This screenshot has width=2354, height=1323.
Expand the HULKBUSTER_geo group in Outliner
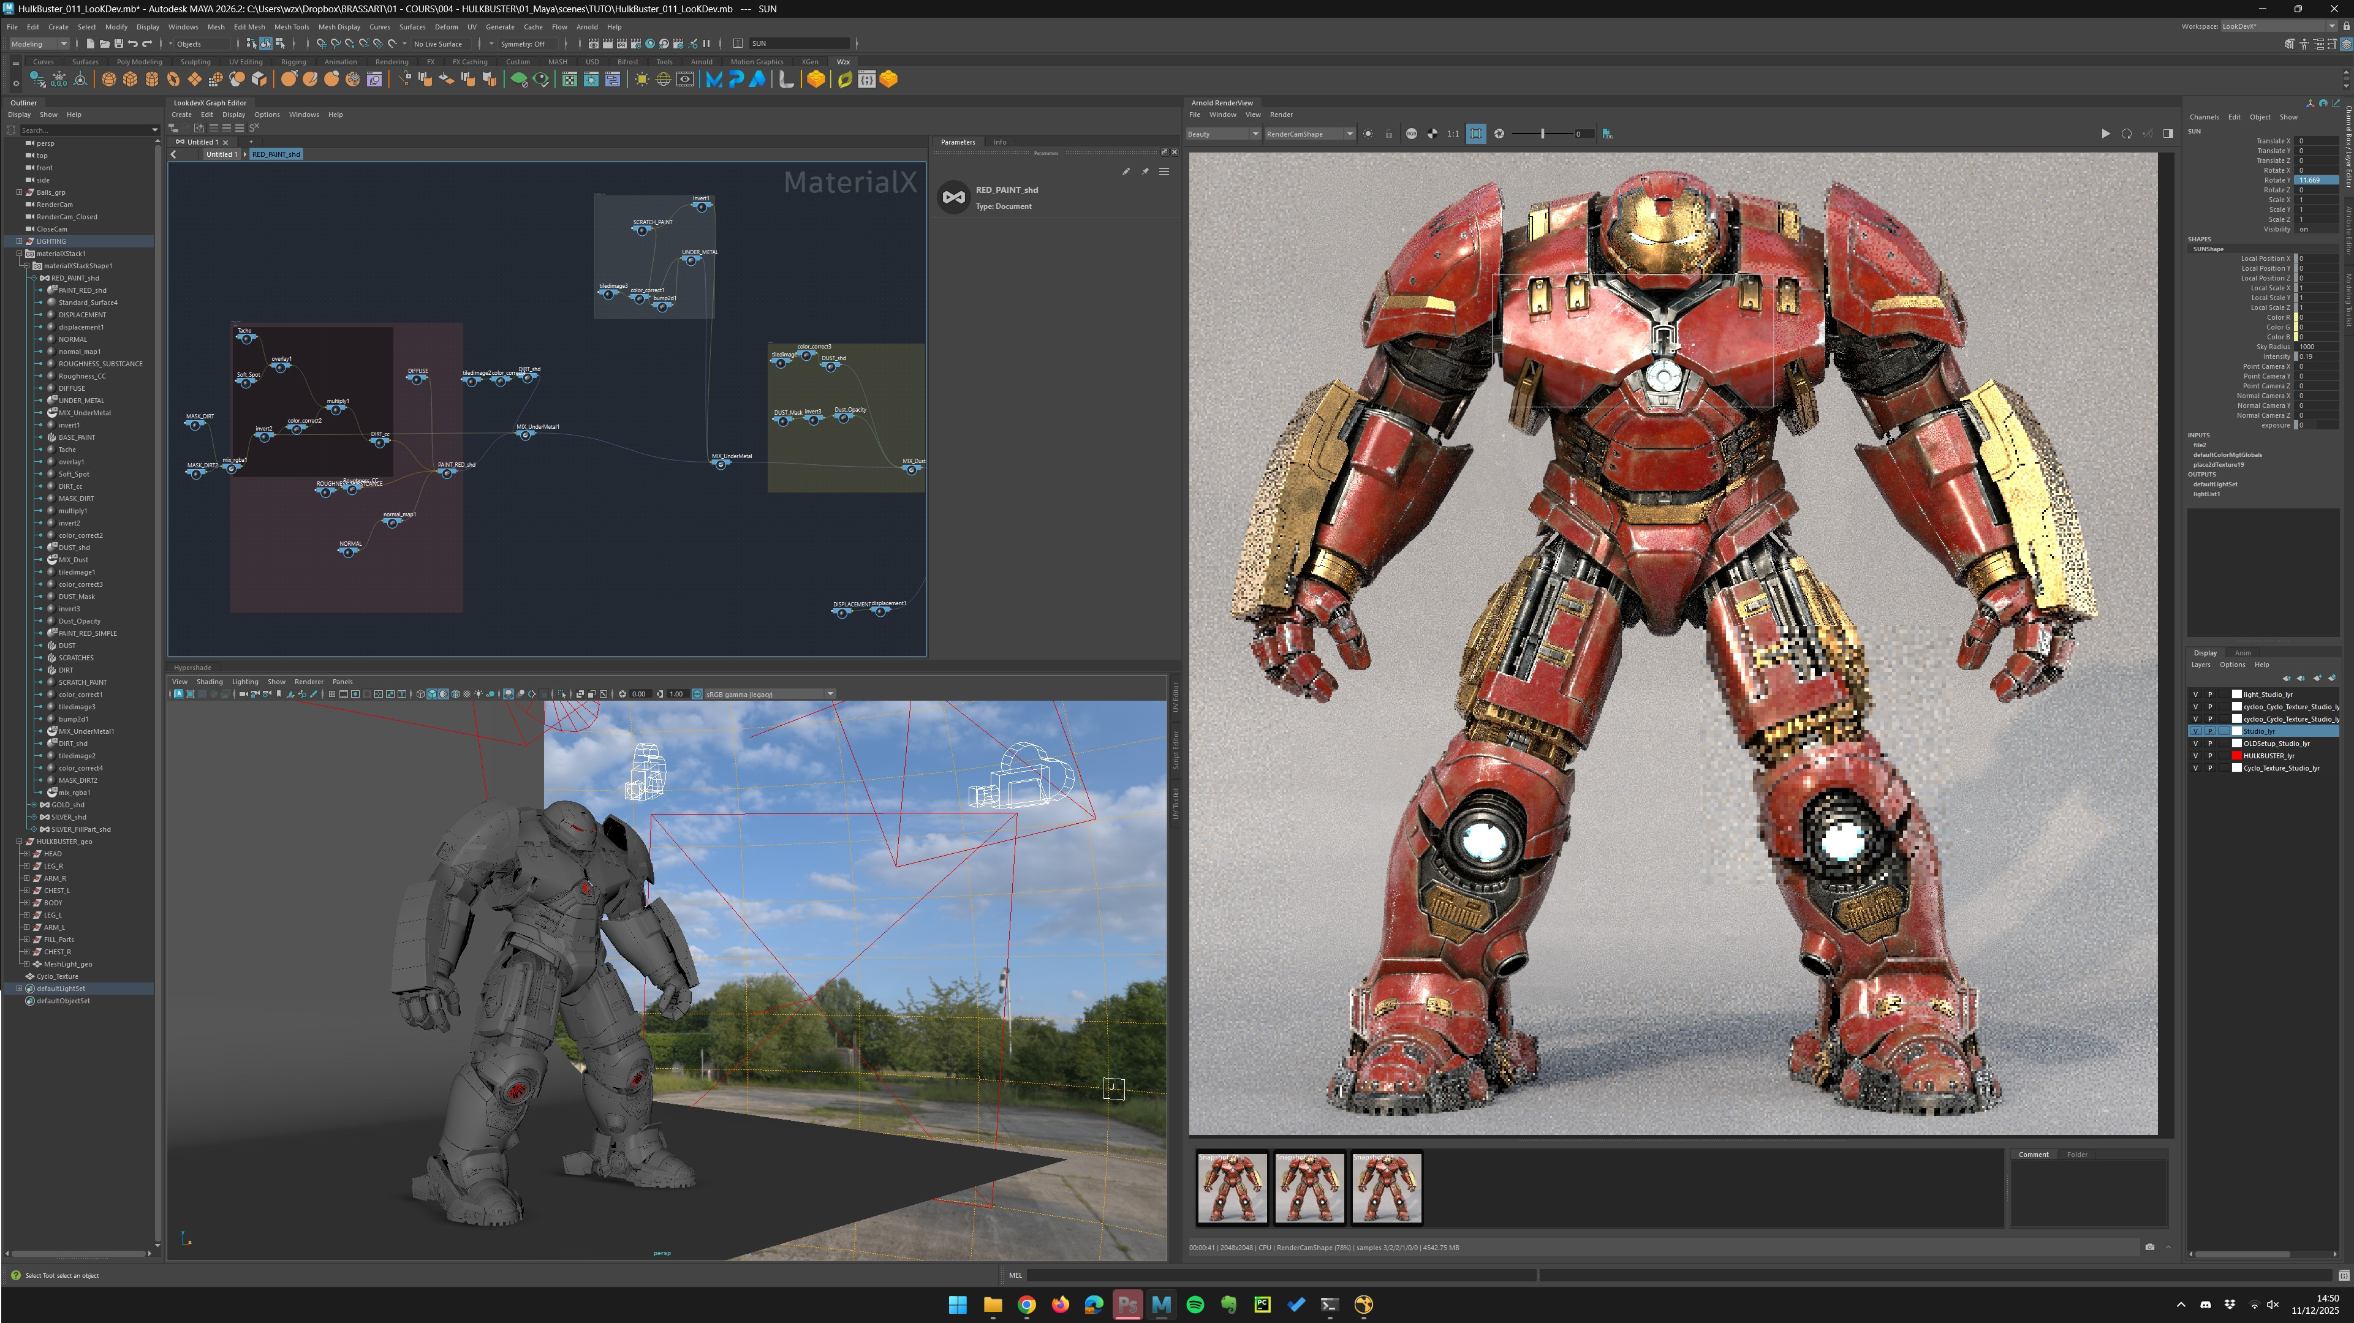19,842
